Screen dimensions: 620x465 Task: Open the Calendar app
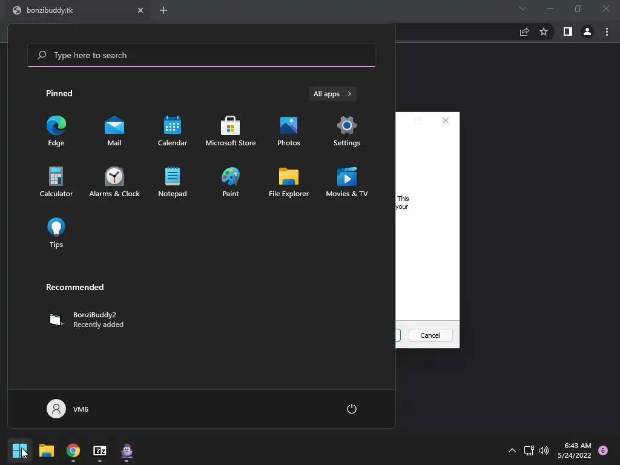[x=173, y=131]
